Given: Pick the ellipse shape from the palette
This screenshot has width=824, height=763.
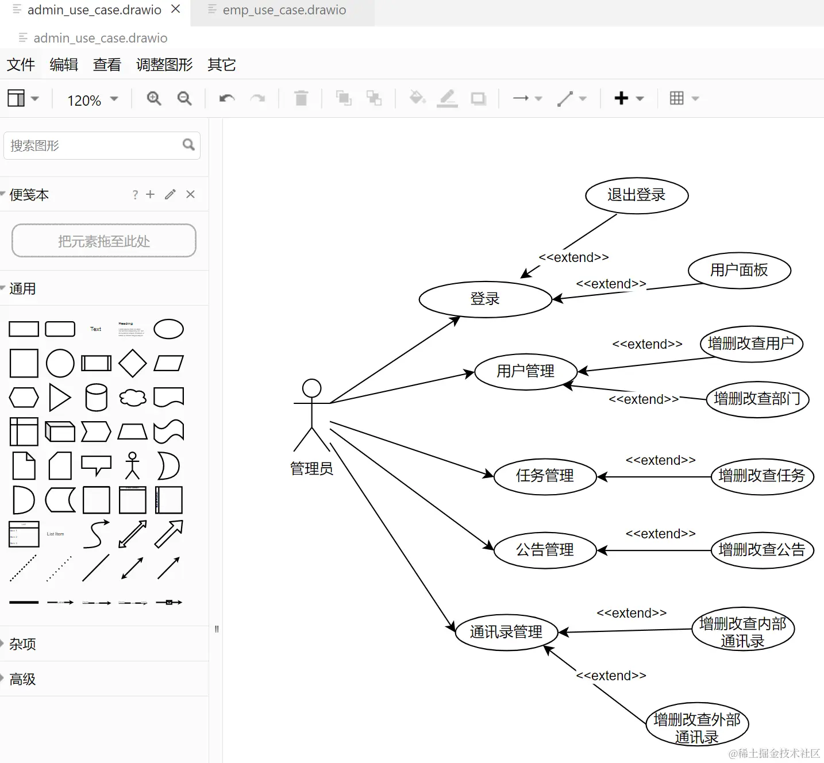Looking at the screenshot, I should 169,329.
